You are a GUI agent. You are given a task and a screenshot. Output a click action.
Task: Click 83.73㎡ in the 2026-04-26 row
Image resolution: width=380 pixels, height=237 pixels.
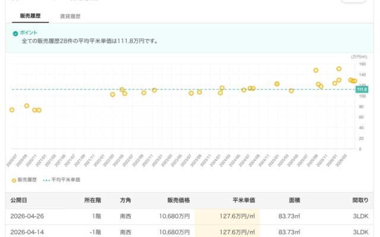pyautogui.click(x=289, y=216)
